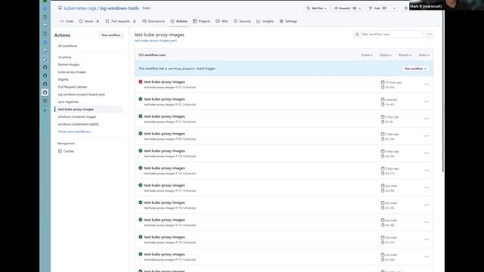The height and width of the screenshot is (272, 484).
Task: Expand the Fork dropdown arrow
Action: coord(394,8)
